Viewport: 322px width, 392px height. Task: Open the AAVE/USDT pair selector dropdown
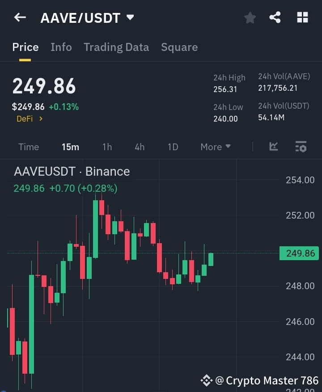pyautogui.click(x=130, y=18)
